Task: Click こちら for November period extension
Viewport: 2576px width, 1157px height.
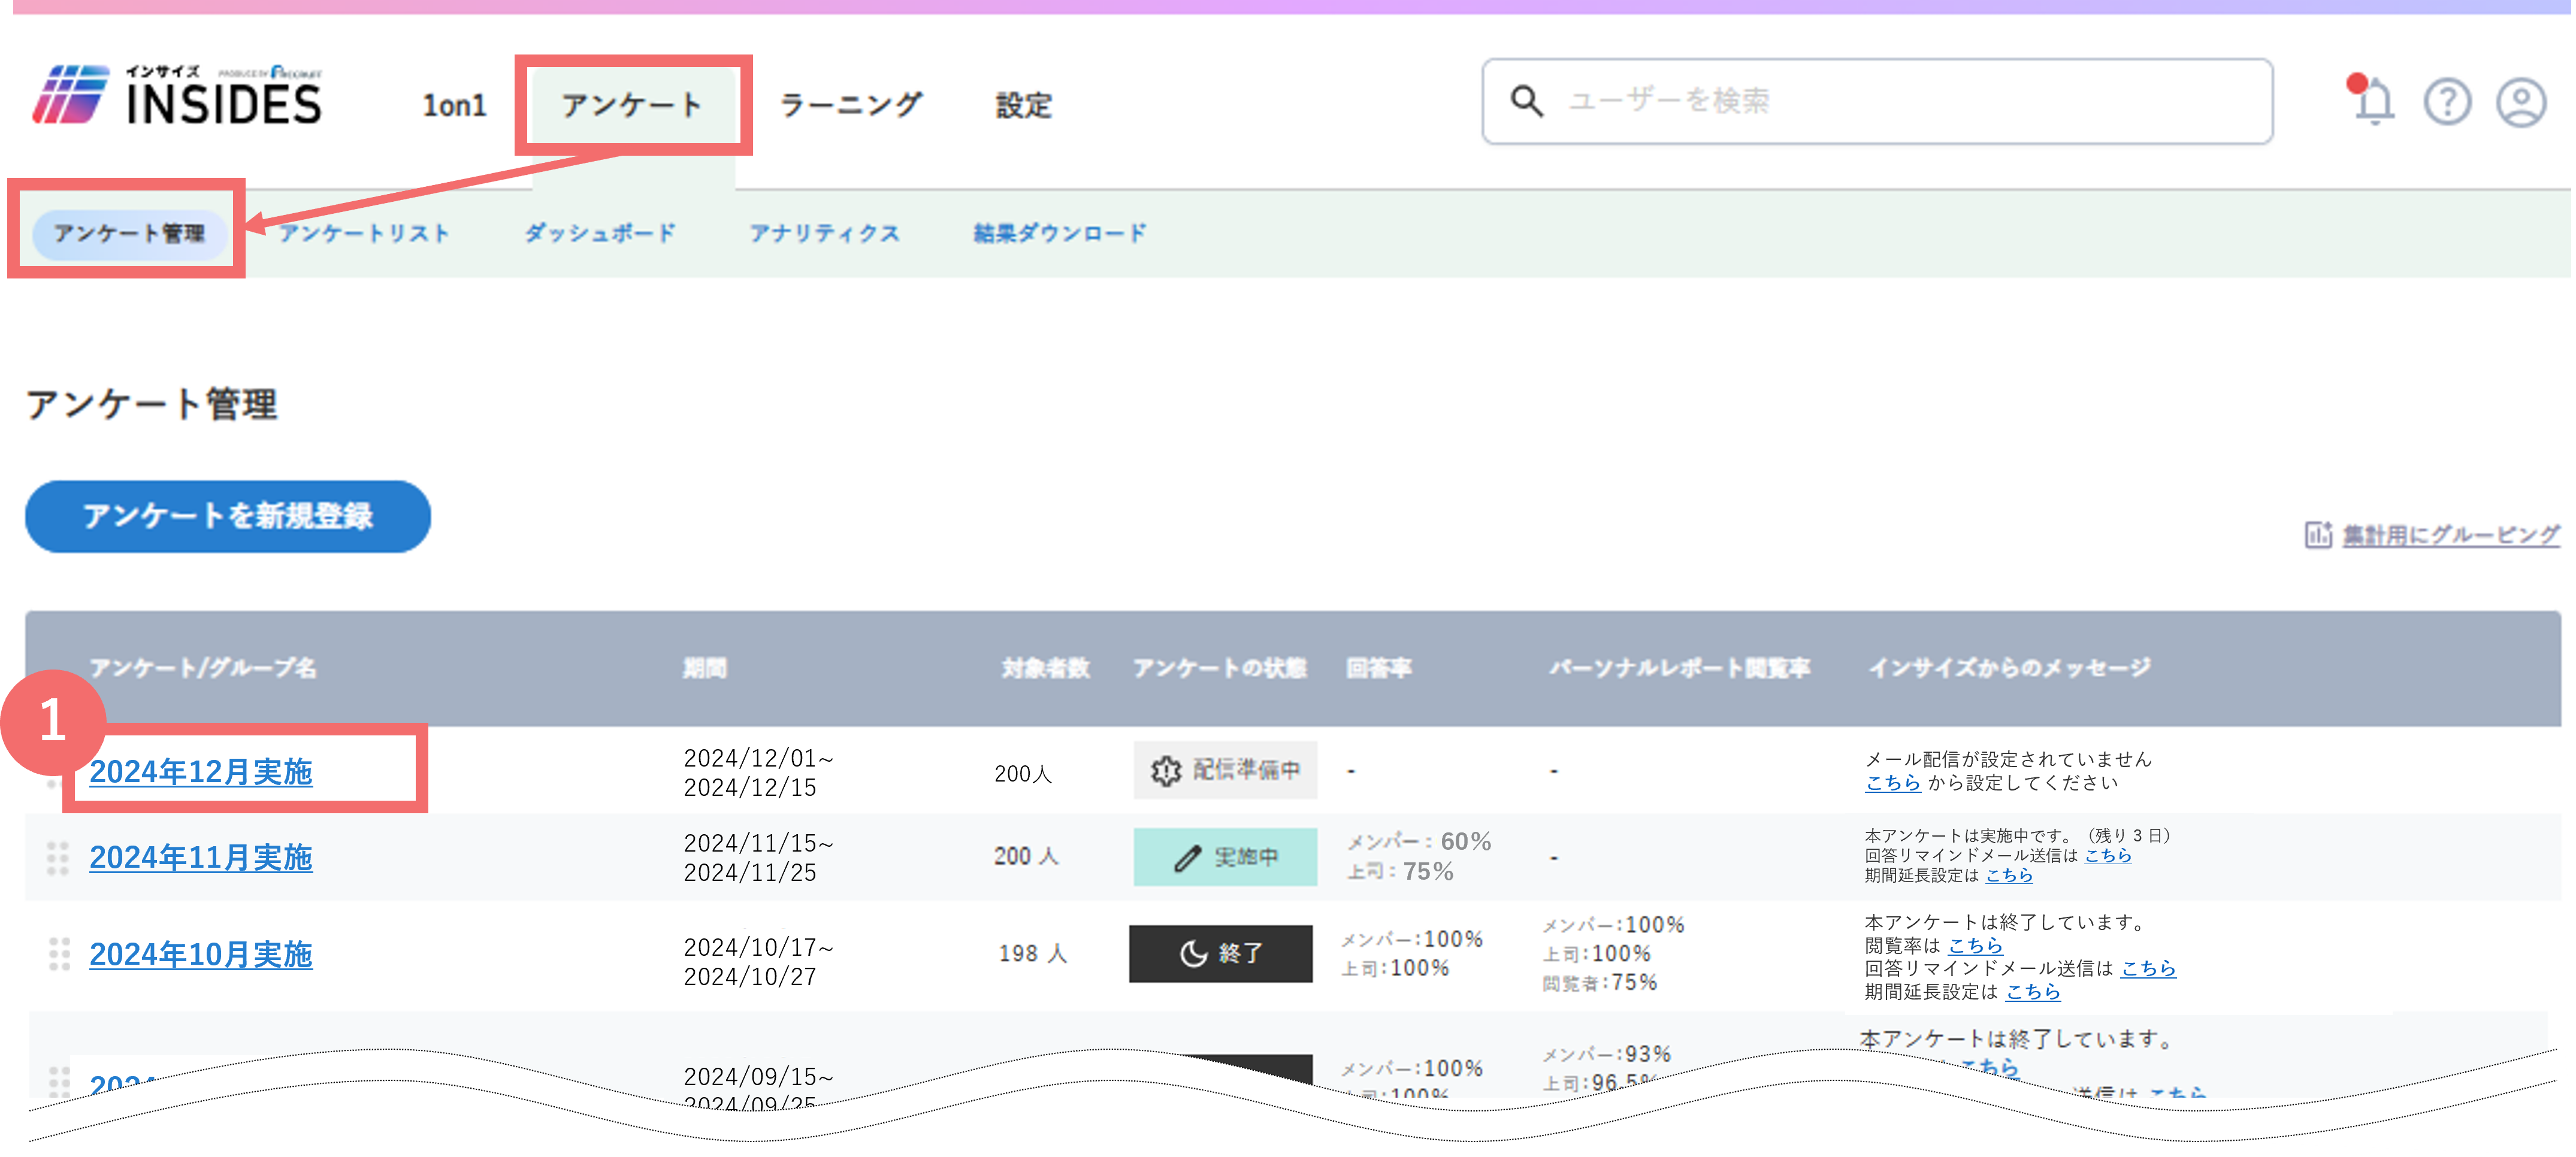Action: point(2008,876)
